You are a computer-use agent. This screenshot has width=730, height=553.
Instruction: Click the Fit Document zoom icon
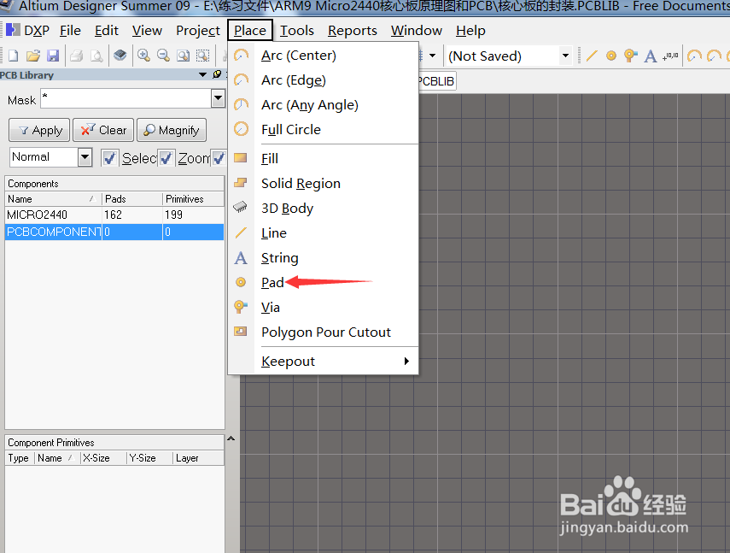(183, 56)
